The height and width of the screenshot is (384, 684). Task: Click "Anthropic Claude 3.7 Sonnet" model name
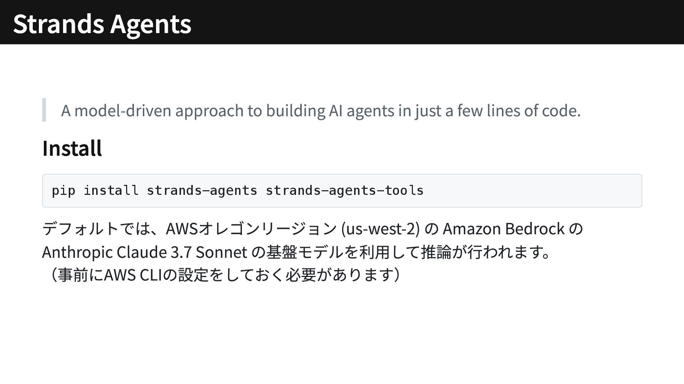145,252
